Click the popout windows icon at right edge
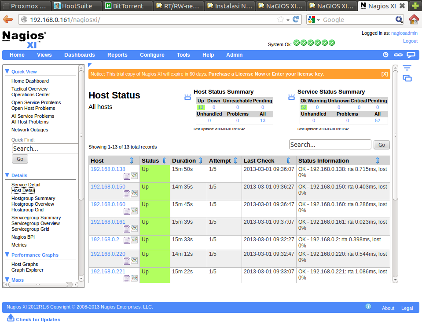422x327 pixels. 407,78
